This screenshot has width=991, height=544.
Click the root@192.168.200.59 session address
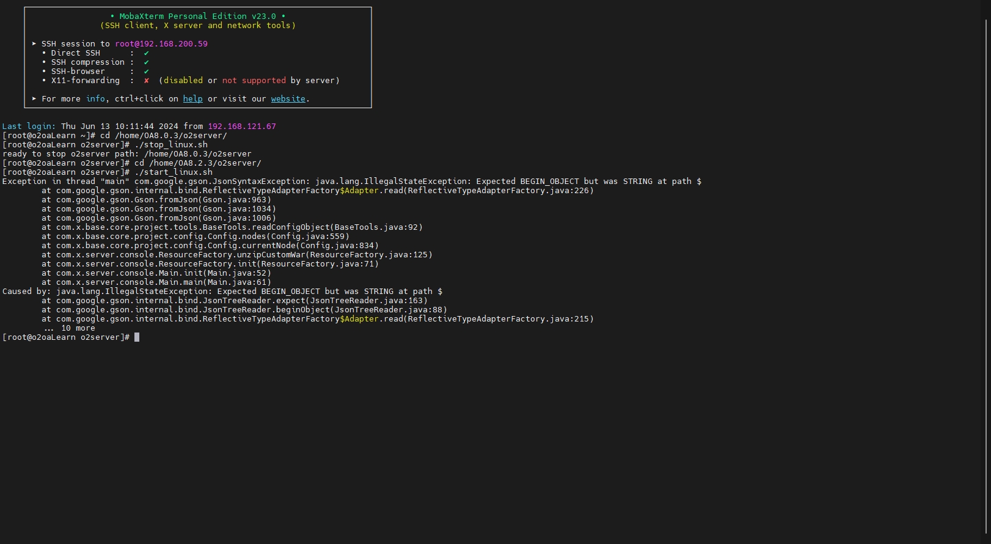[x=161, y=44]
